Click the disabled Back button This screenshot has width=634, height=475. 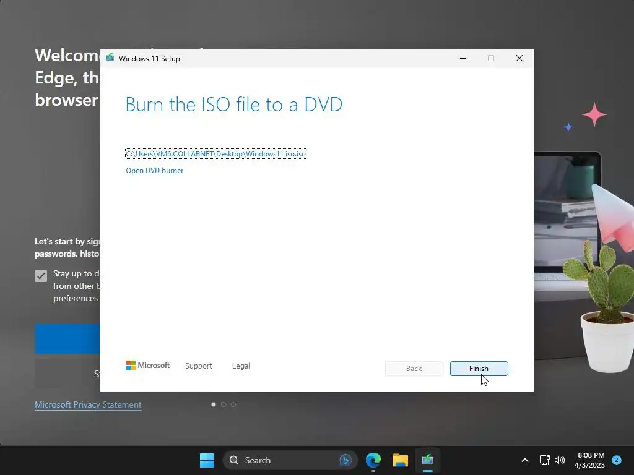(414, 369)
